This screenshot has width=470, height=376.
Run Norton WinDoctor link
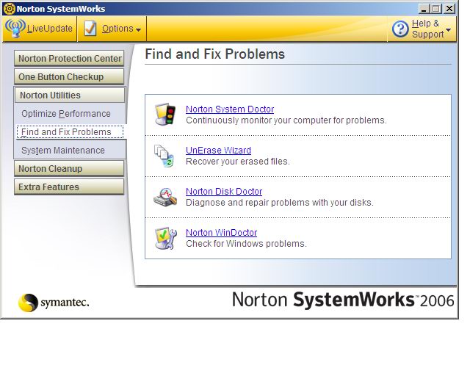[x=222, y=232]
